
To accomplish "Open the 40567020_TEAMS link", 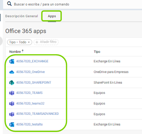I will point(29,93).
